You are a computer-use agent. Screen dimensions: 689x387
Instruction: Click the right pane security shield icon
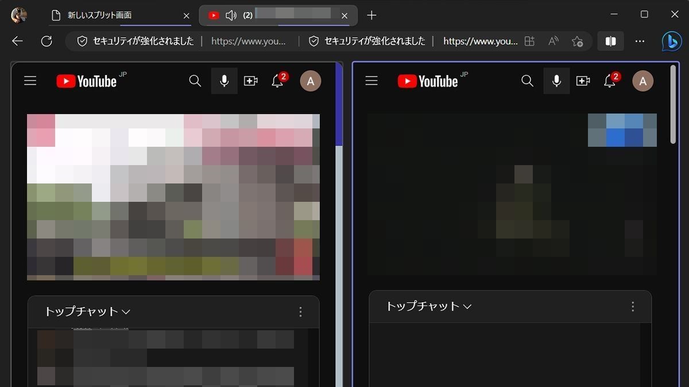tap(313, 41)
